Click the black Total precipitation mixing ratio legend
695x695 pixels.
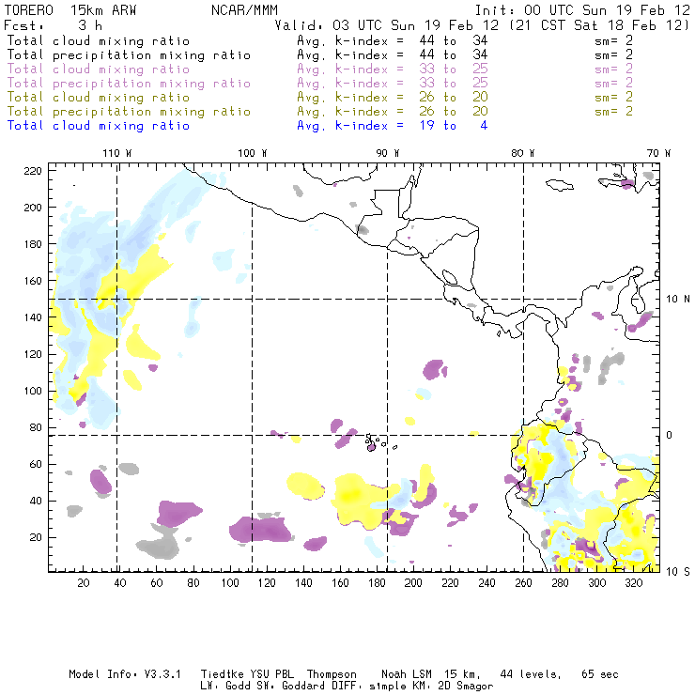[x=129, y=55]
